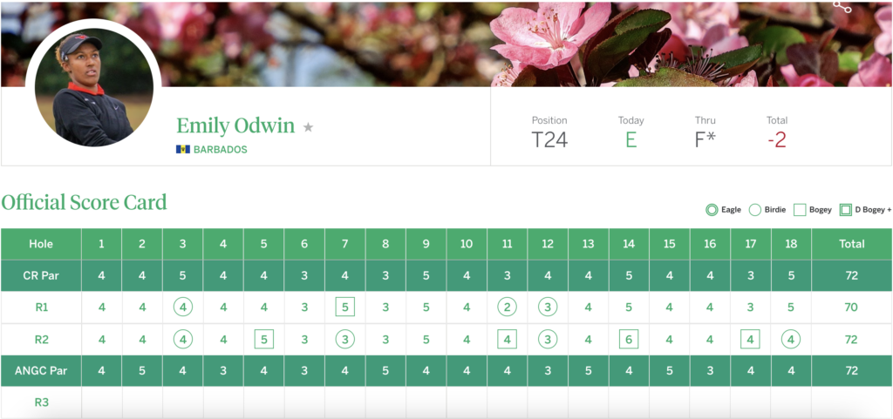The image size is (893, 419).
Task: Select the R1 row label
Action: click(41, 307)
